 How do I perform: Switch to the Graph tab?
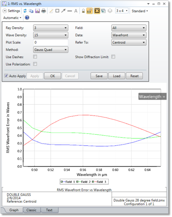coord(14,210)
